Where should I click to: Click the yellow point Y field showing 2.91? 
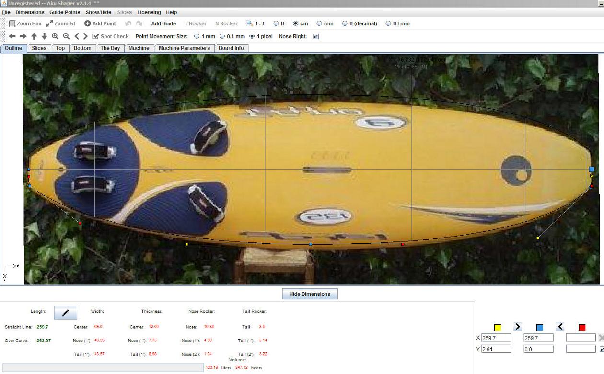(496, 349)
